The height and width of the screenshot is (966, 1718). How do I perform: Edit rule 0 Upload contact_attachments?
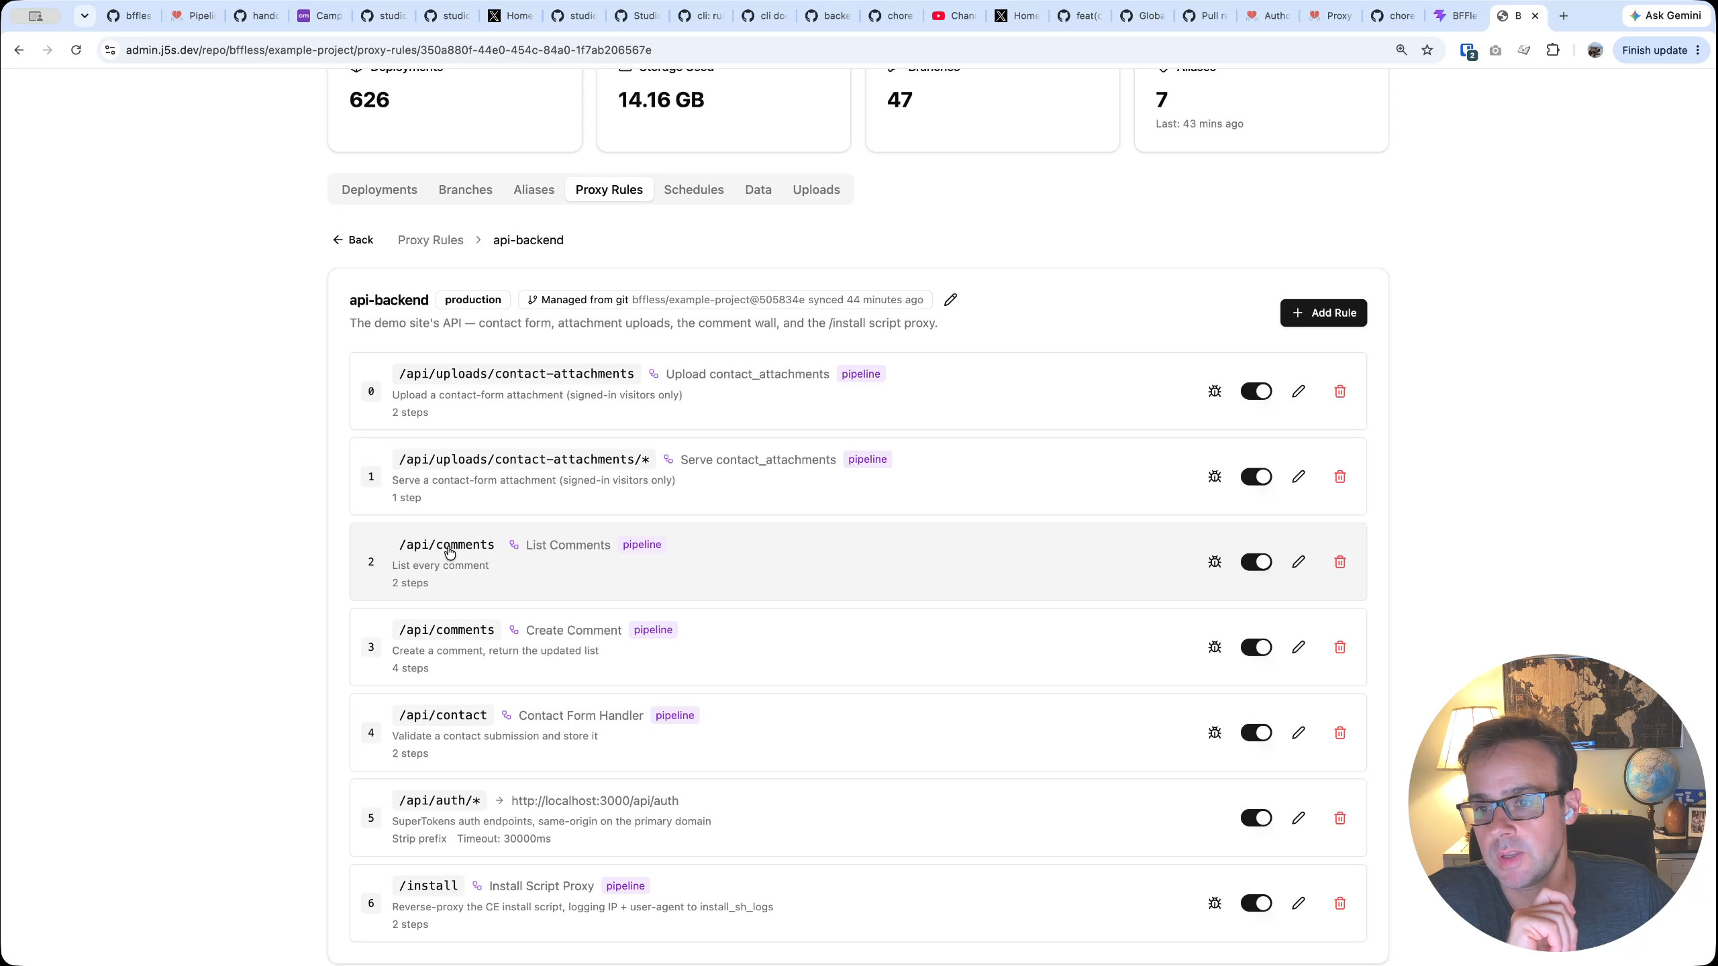pyautogui.click(x=1299, y=391)
